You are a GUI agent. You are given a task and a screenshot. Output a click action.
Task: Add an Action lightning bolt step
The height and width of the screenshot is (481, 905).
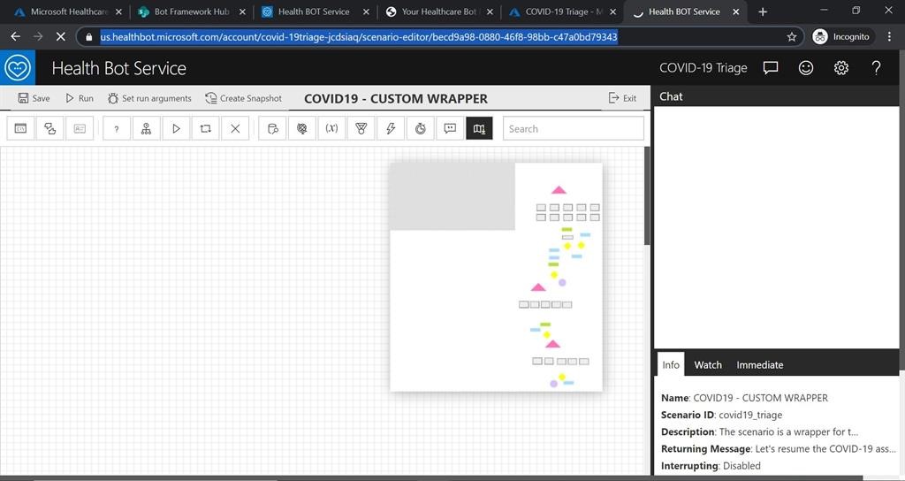[391, 129]
